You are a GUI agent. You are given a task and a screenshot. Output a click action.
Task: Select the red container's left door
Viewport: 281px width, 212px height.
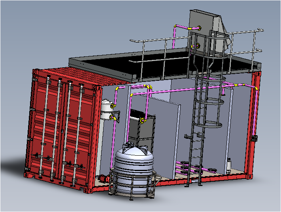click(46, 125)
